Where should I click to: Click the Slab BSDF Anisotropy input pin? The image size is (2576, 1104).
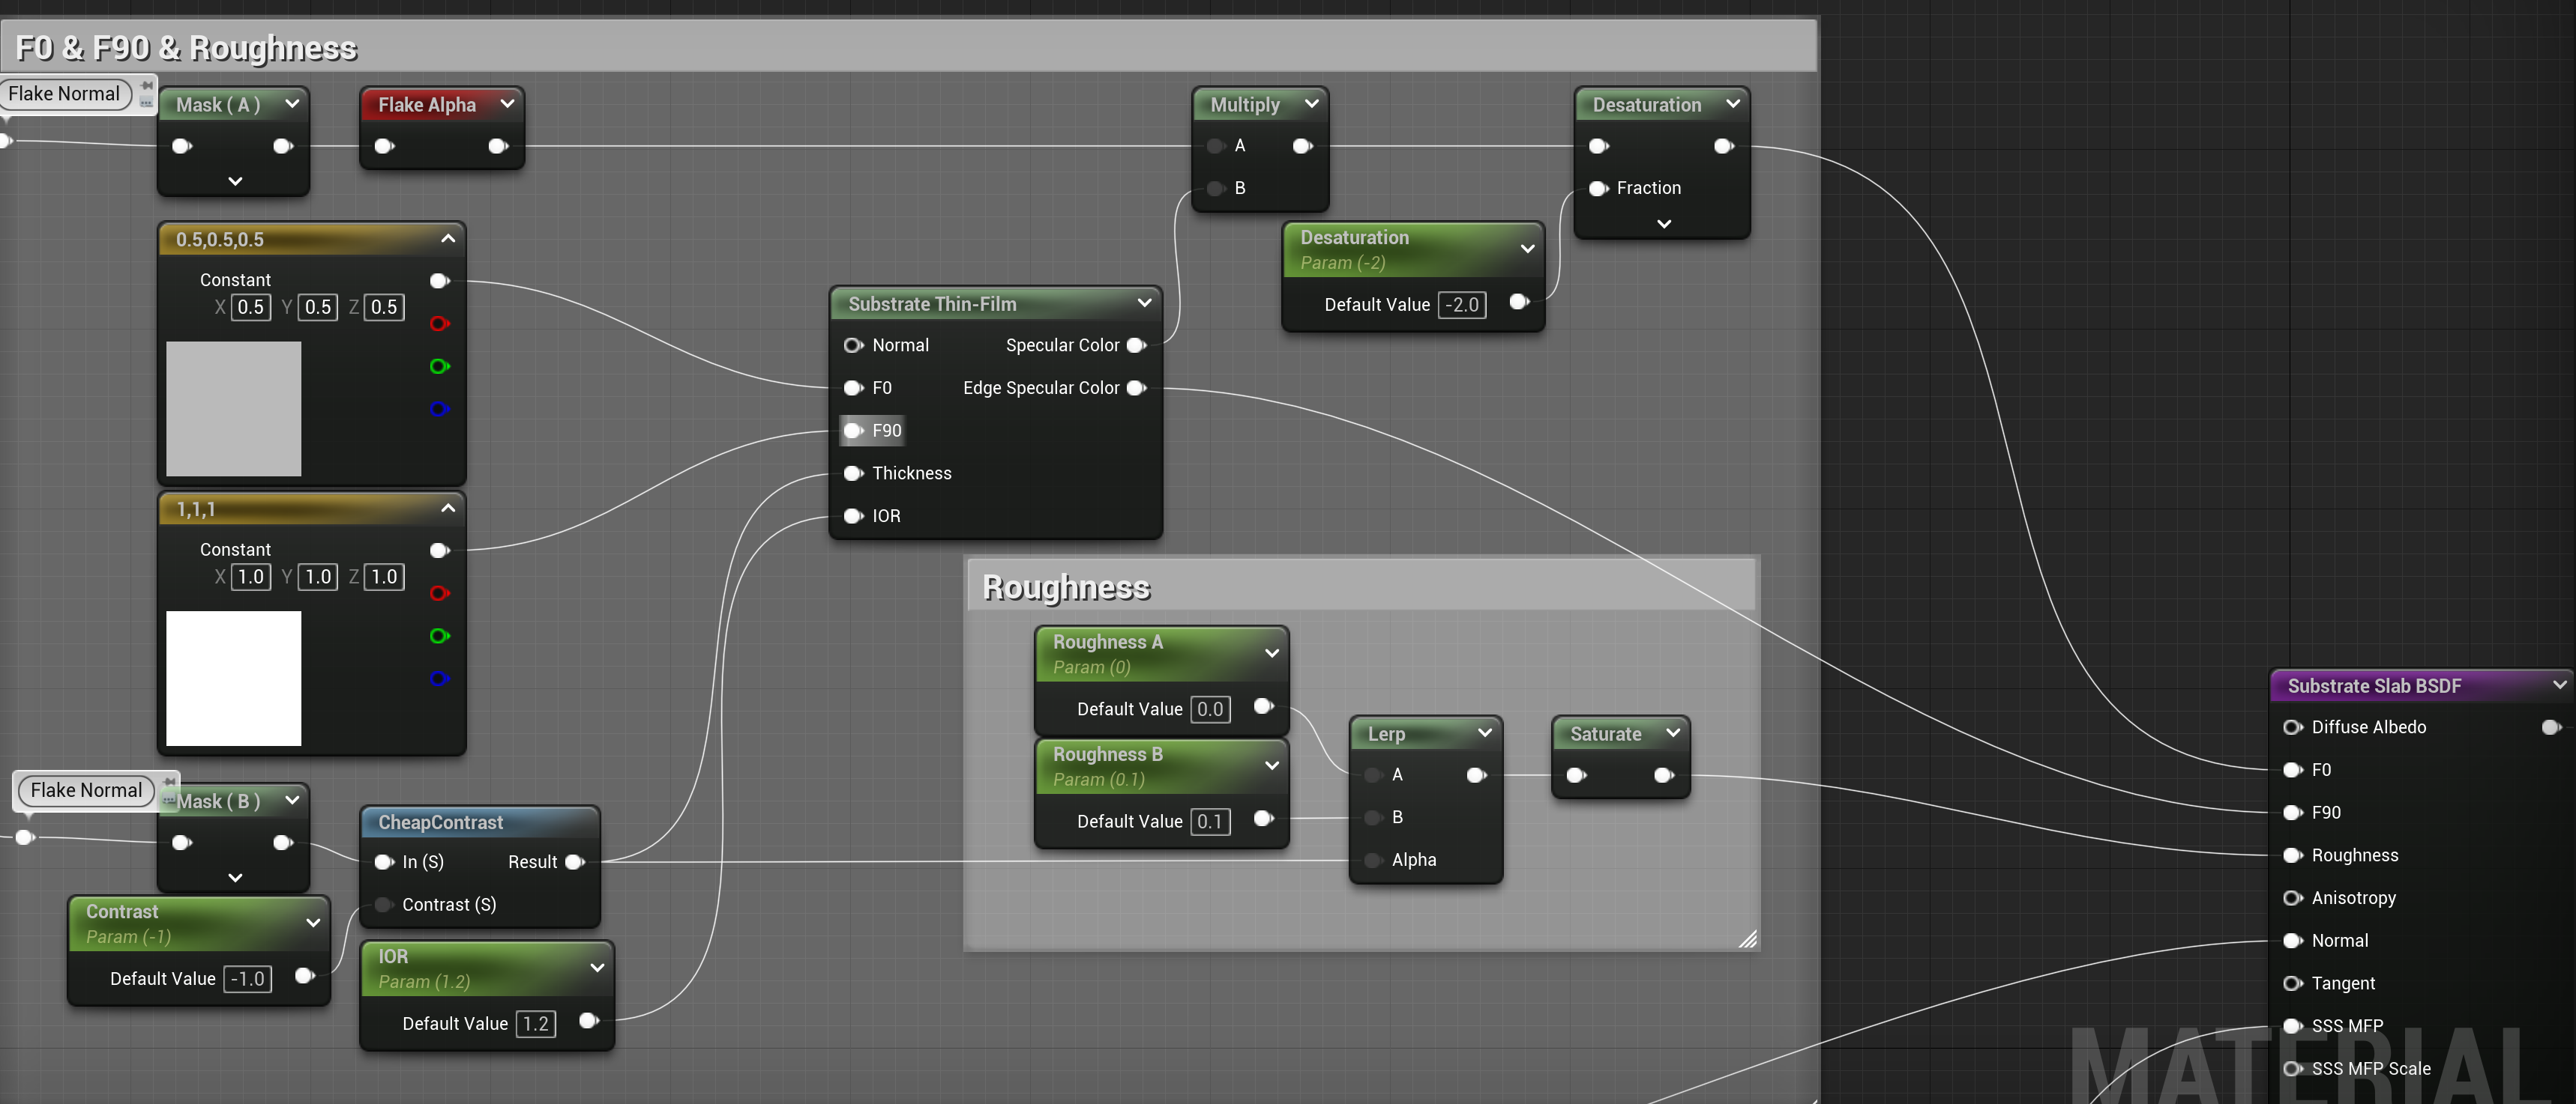[x=2293, y=898]
